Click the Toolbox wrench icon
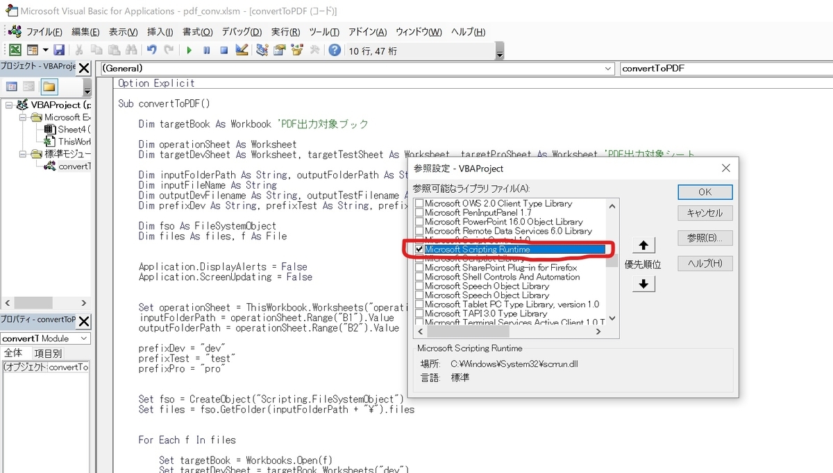Screen dimensions: 833x473 314,50
